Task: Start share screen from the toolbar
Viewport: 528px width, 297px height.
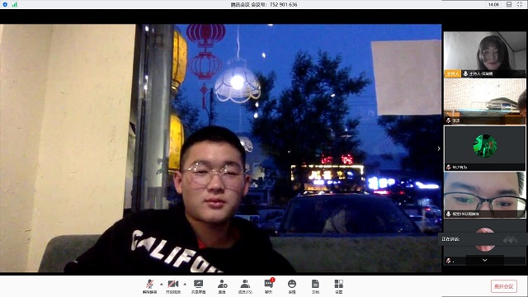Action: click(x=198, y=286)
